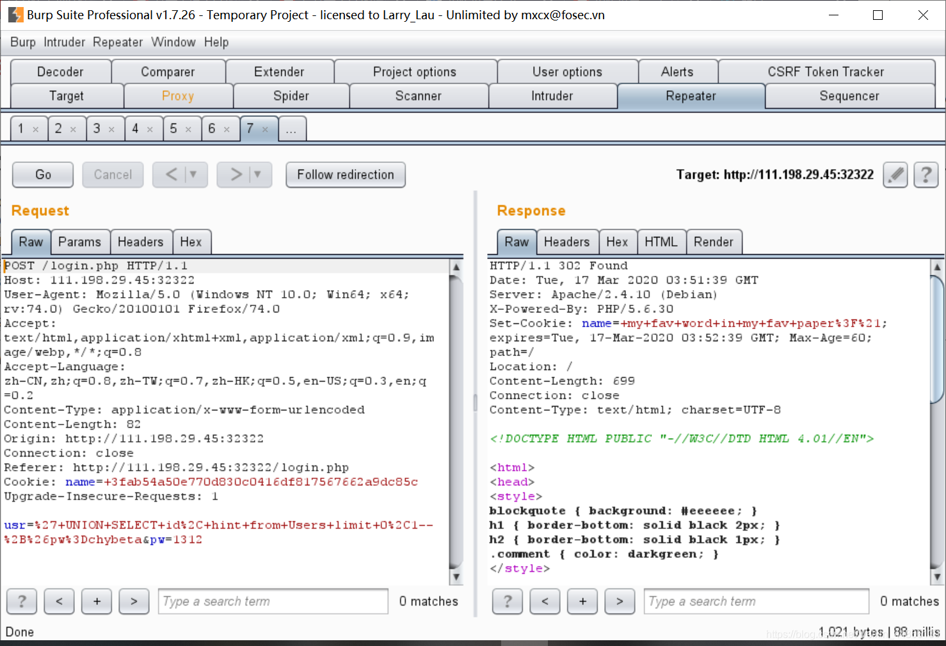Viewport: 946px width, 646px height.
Task: Open request search help icon
Action: [x=22, y=601]
